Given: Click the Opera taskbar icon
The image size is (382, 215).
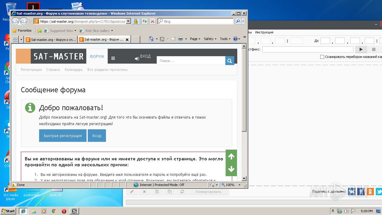Looking at the screenshot, I should click(64, 211).
